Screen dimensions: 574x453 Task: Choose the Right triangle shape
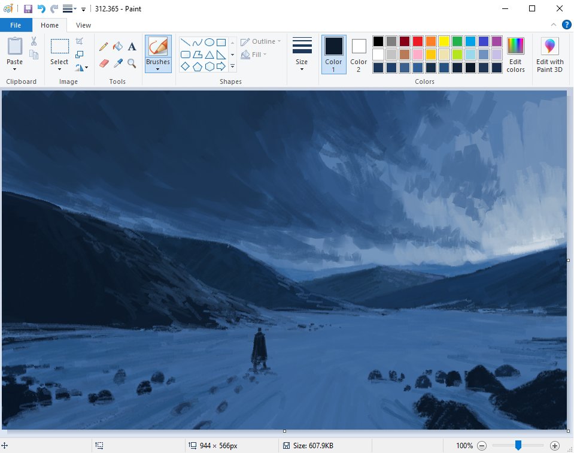(x=221, y=55)
